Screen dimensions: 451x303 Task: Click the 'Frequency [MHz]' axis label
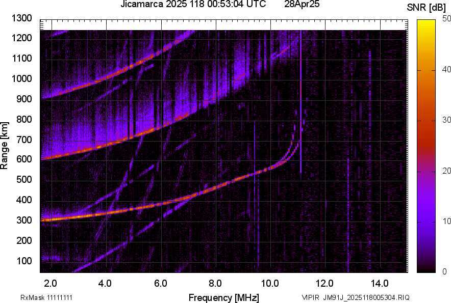(224, 297)
